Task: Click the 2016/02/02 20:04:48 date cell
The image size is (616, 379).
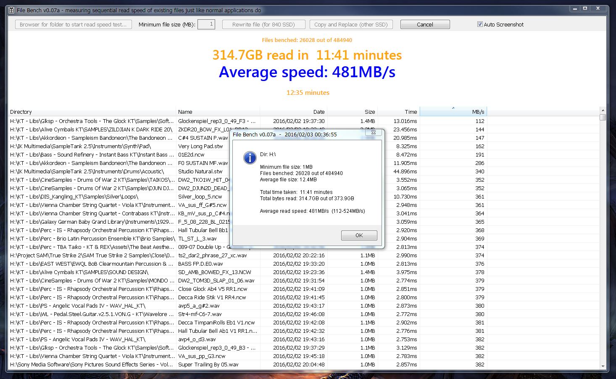Action: coord(299,364)
